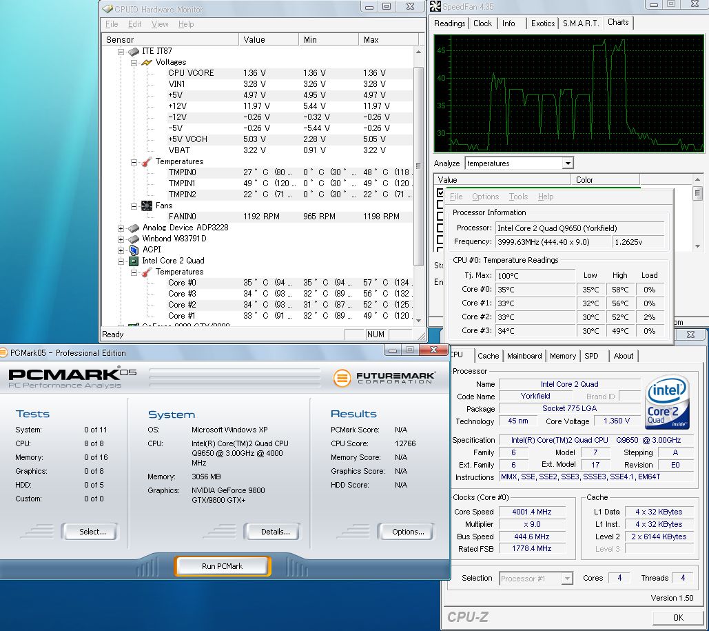The image size is (709, 631).
Task: Open the Mainboard tab in CPU-Z
Action: [x=524, y=356]
